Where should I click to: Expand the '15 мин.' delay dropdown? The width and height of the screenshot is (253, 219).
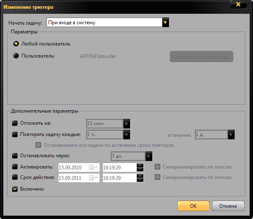click(127, 123)
